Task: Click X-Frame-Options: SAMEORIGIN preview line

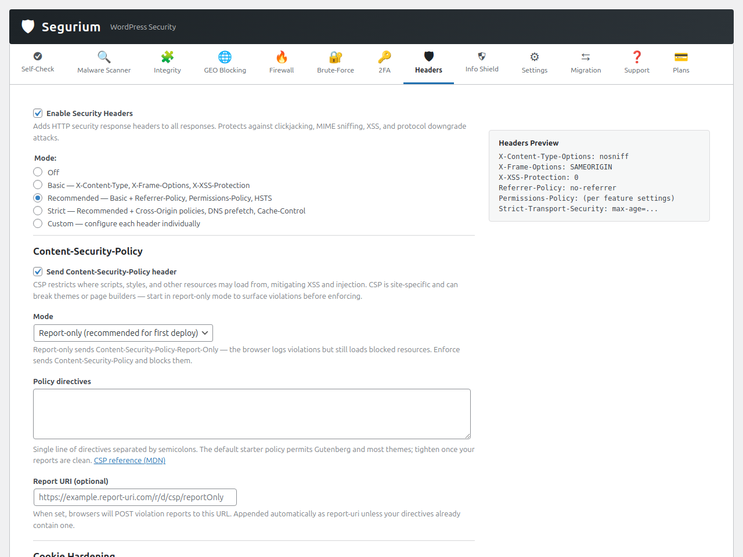Action: point(556,167)
